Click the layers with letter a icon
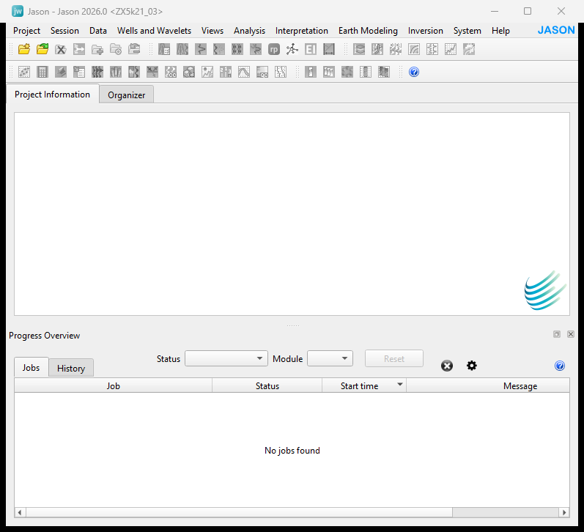The width and height of the screenshot is (584, 532). pos(189,72)
